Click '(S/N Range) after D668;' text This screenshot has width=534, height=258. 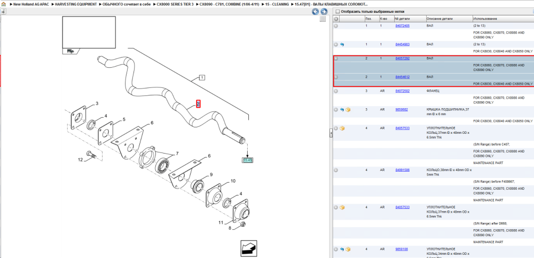pos(490,224)
